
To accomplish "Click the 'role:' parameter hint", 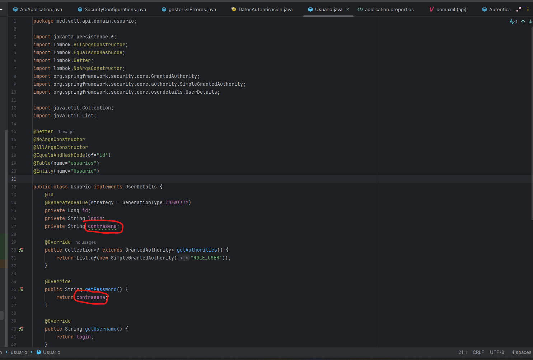I will (184, 258).
